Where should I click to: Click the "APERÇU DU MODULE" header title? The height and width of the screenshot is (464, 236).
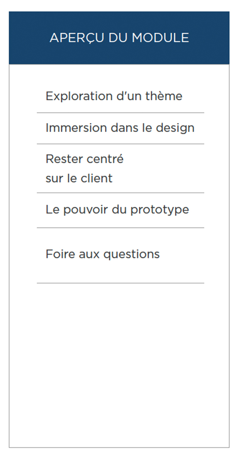point(119,38)
